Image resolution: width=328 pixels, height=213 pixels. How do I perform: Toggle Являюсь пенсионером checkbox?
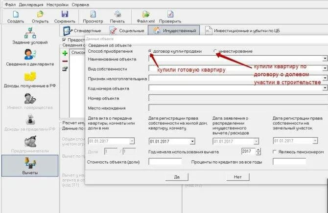pyautogui.click(x=275, y=152)
